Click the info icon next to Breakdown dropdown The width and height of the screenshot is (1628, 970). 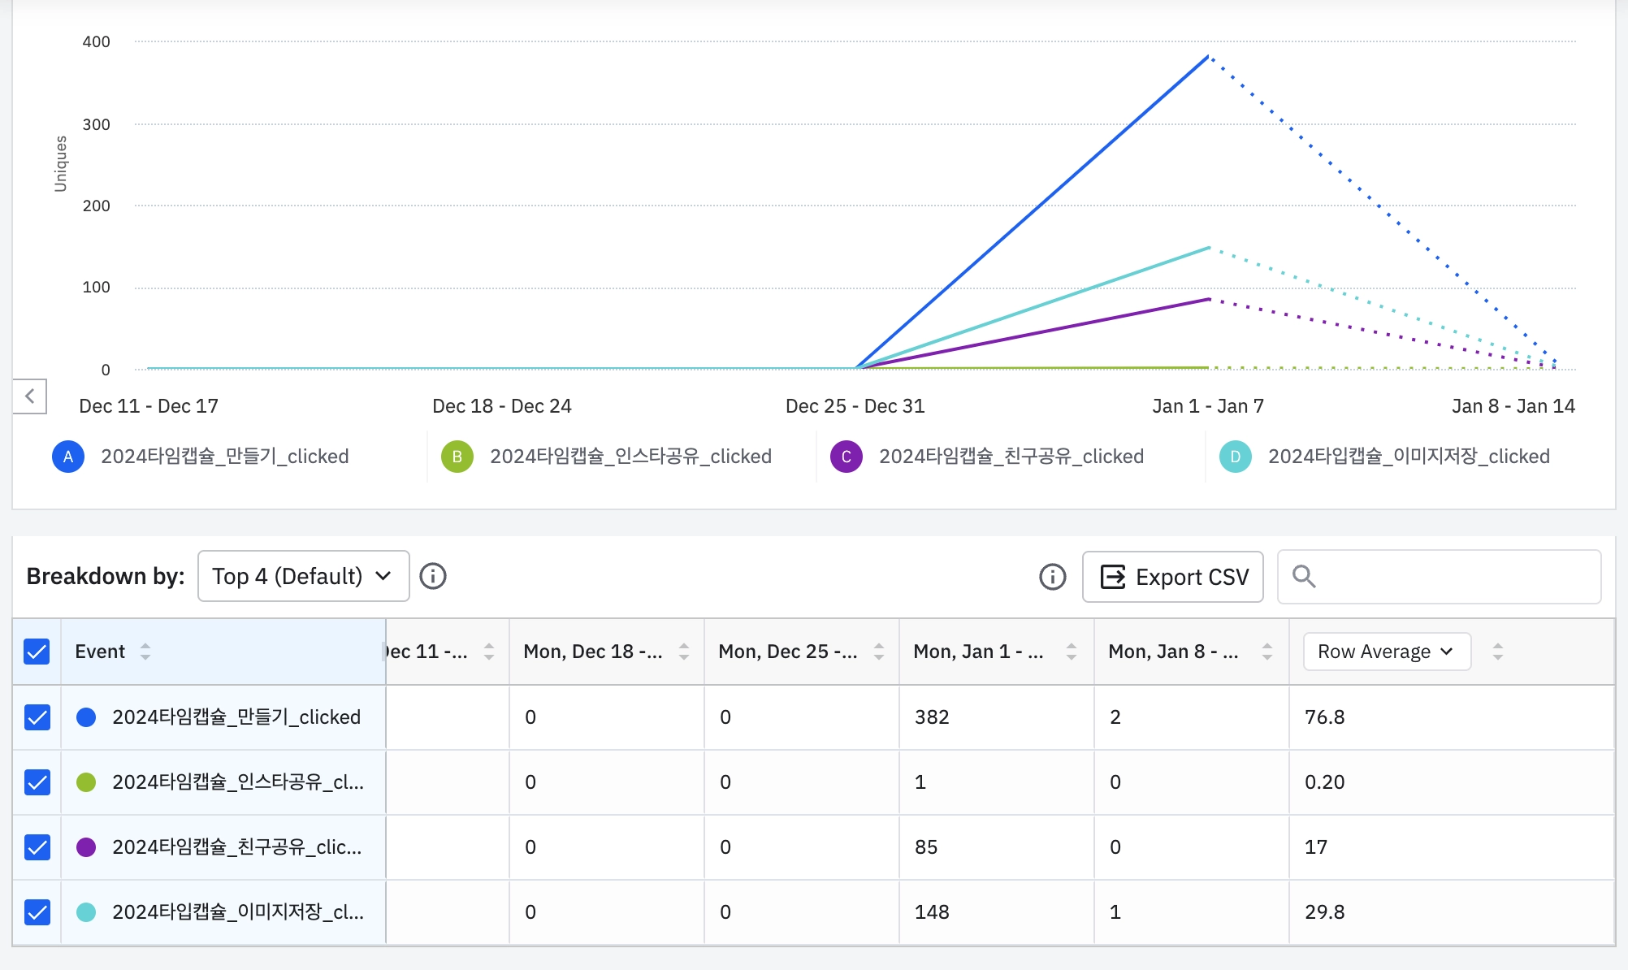433,576
